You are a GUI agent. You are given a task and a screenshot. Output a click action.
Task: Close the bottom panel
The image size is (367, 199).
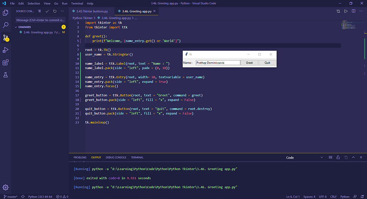(361, 157)
